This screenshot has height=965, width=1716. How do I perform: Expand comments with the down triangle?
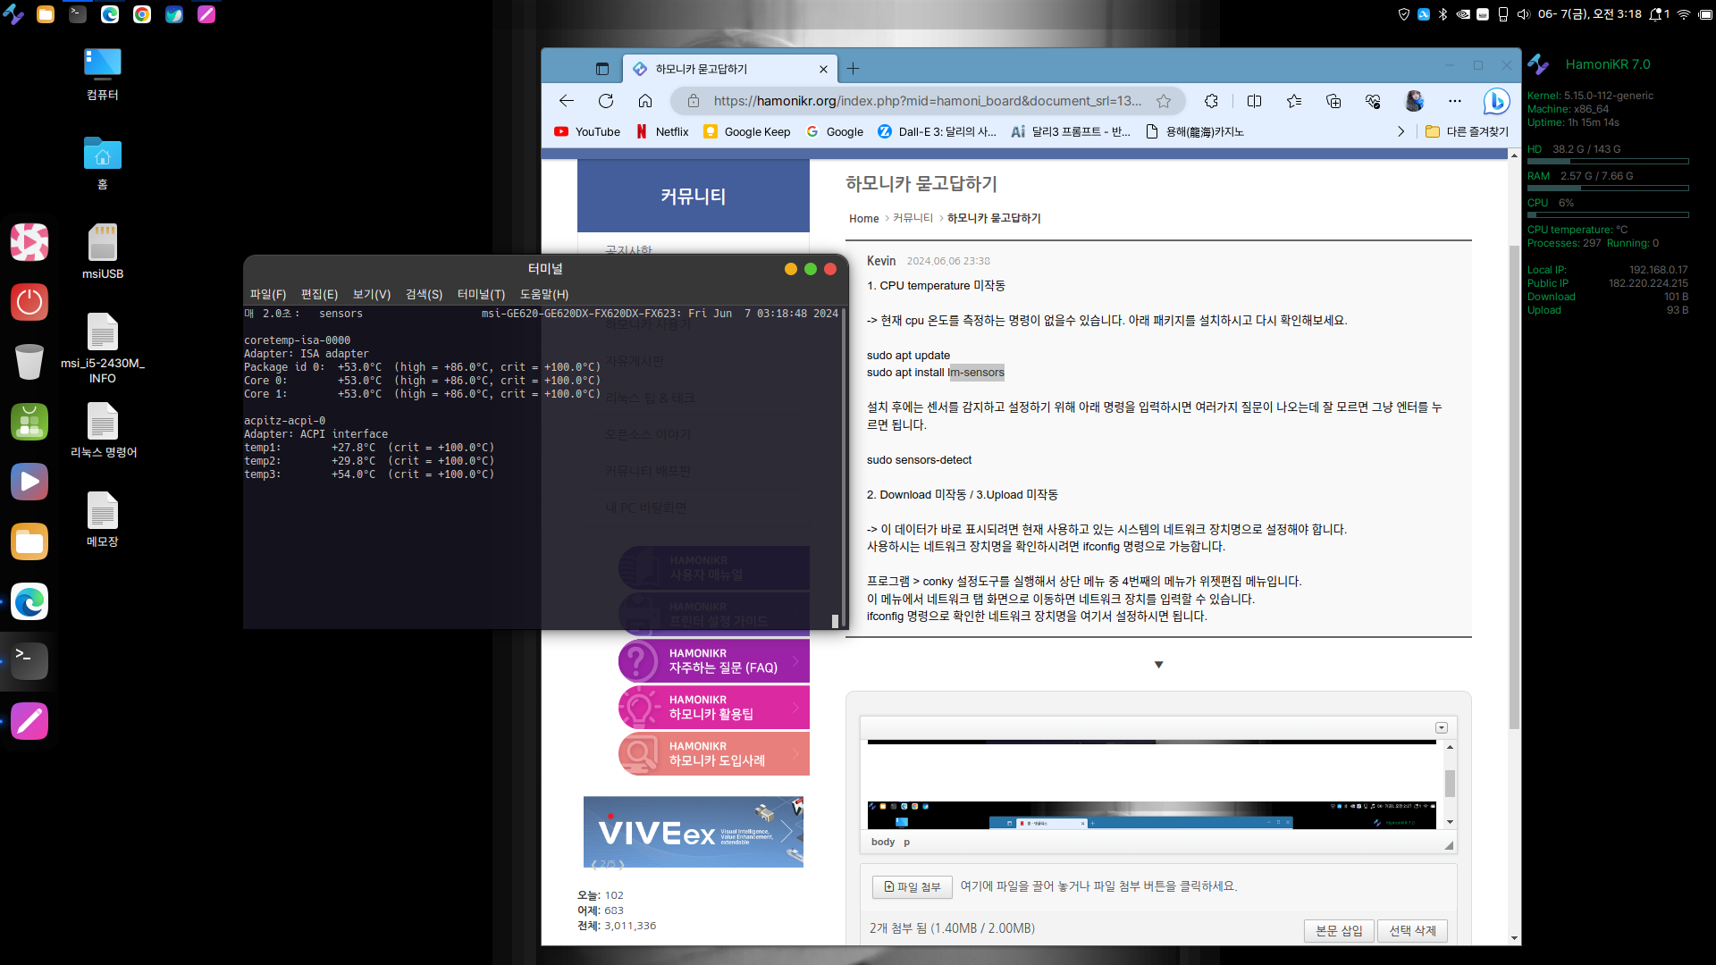coord(1158,665)
